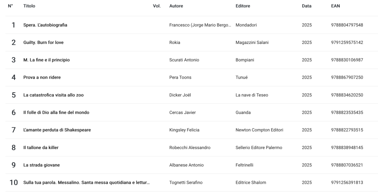Click publisher Editrice Shalom

(x=251, y=183)
